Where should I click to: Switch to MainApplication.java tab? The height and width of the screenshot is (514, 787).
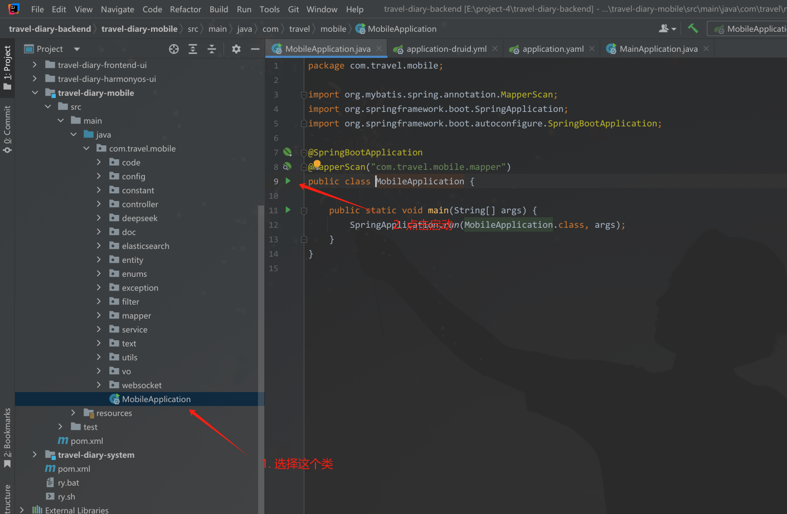coord(658,49)
